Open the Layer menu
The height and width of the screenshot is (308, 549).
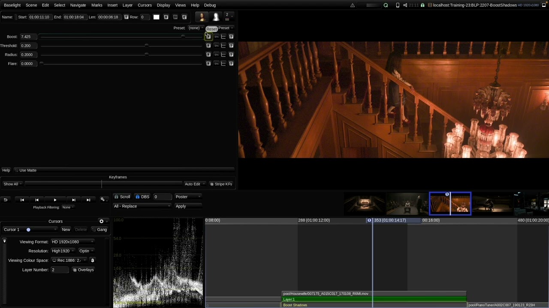click(x=127, y=5)
